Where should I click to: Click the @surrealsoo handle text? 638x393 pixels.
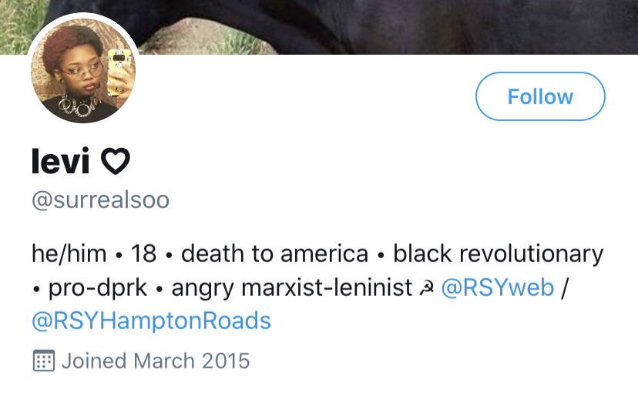pos(100,200)
